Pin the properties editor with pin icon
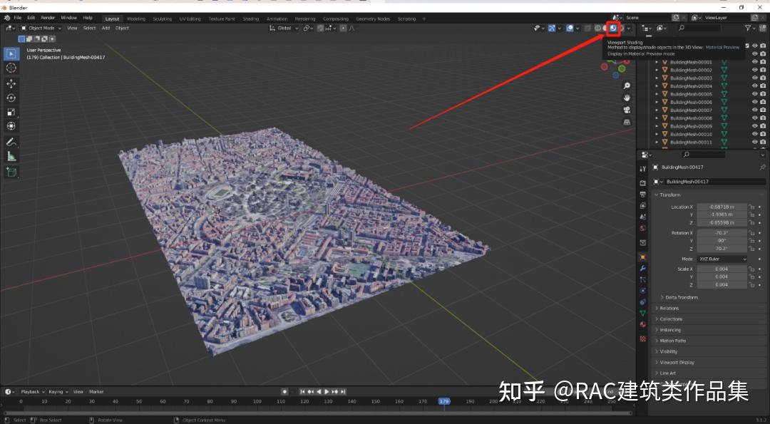Image resolution: width=770 pixels, height=424 pixels. (x=762, y=167)
